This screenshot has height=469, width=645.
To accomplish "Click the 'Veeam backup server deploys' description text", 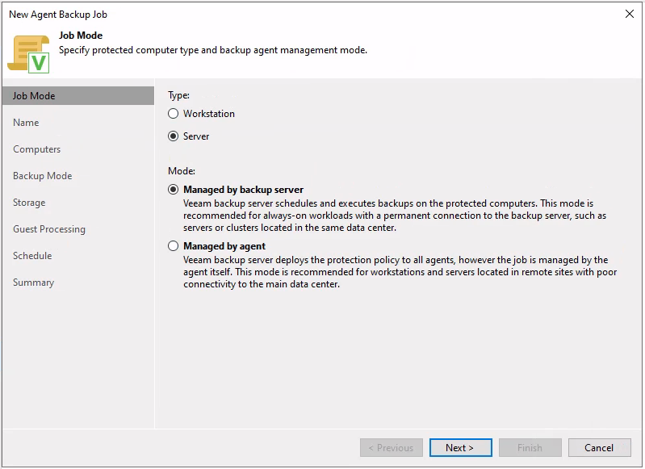I will point(400,272).
